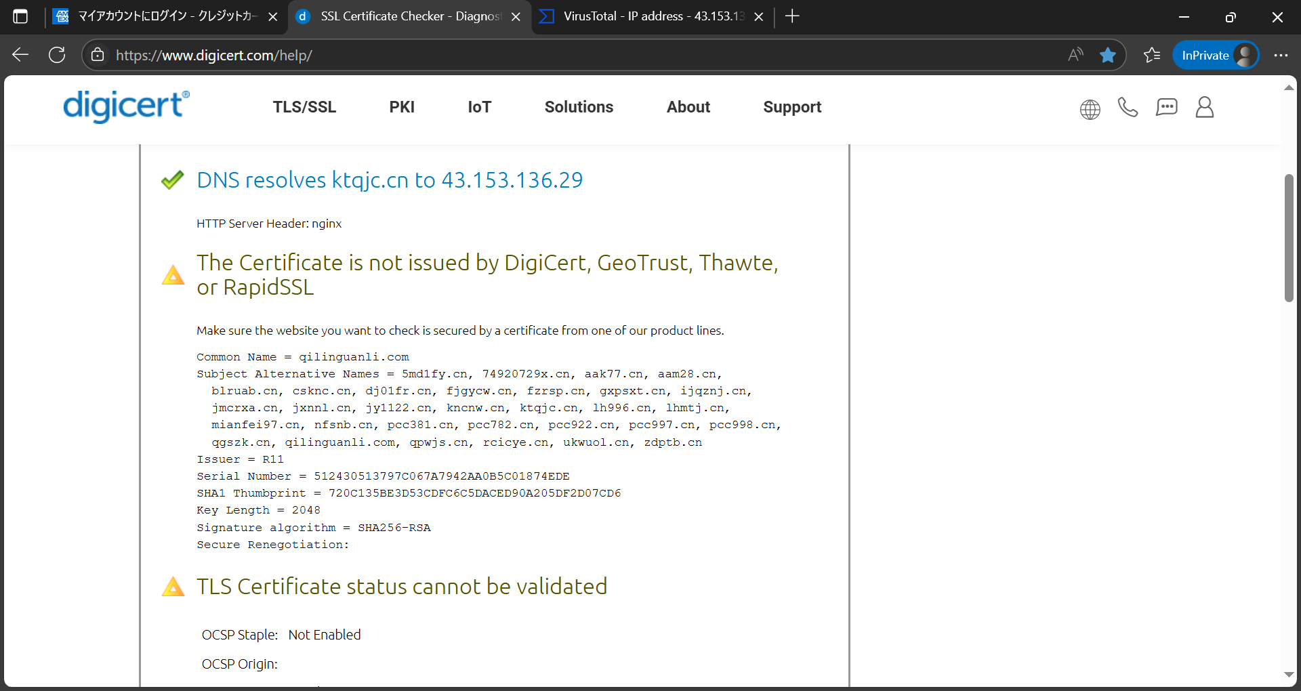Screen dimensions: 1301x691
Task: Click the globe language icon
Action: click(1090, 109)
